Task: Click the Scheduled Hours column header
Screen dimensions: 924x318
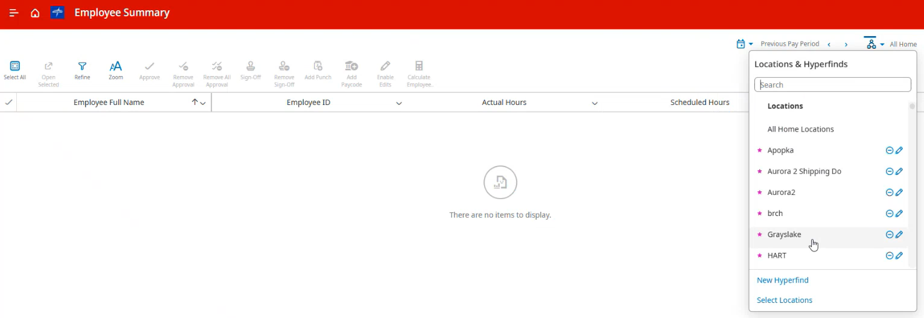Action: coord(699,103)
